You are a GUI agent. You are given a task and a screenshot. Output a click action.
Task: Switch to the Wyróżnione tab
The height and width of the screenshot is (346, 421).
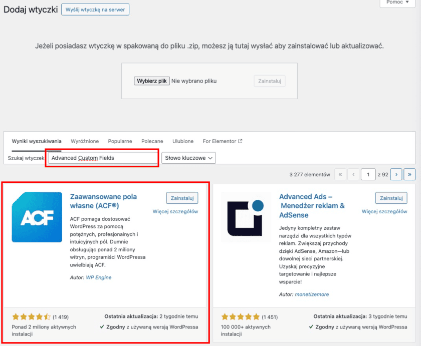(x=85, y=141)
